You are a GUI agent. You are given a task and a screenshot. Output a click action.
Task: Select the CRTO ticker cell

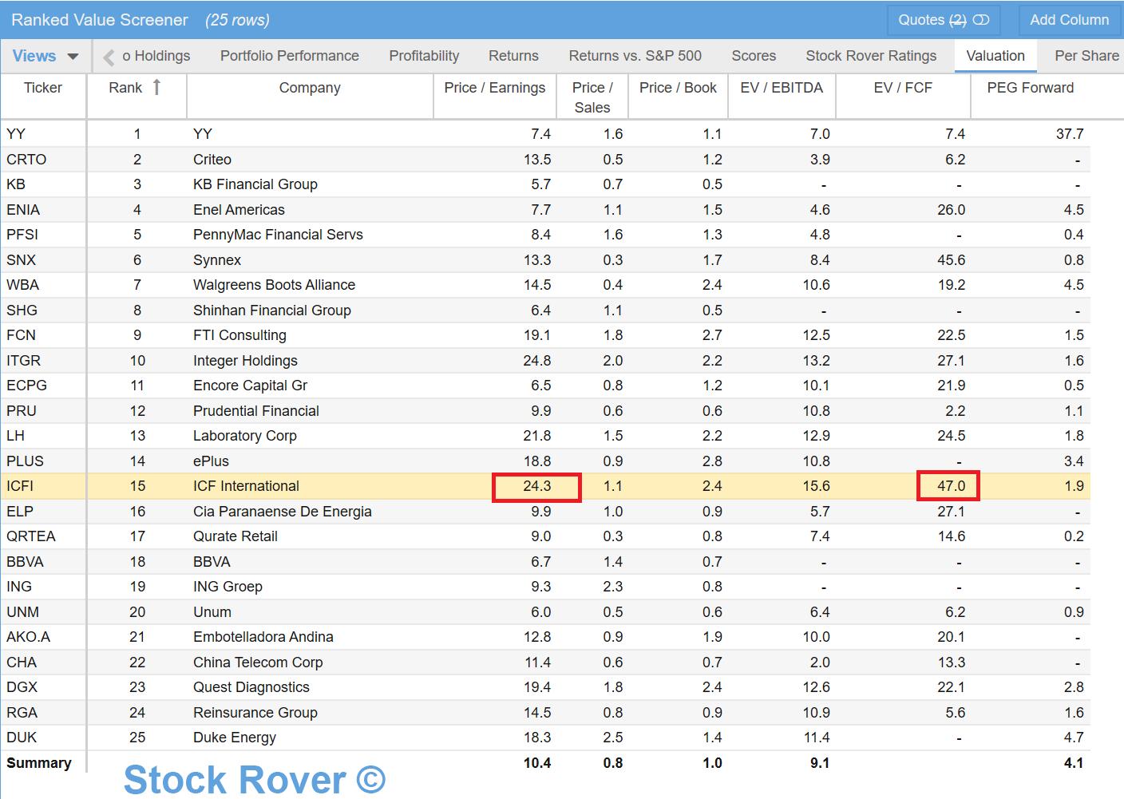(43, 160)
